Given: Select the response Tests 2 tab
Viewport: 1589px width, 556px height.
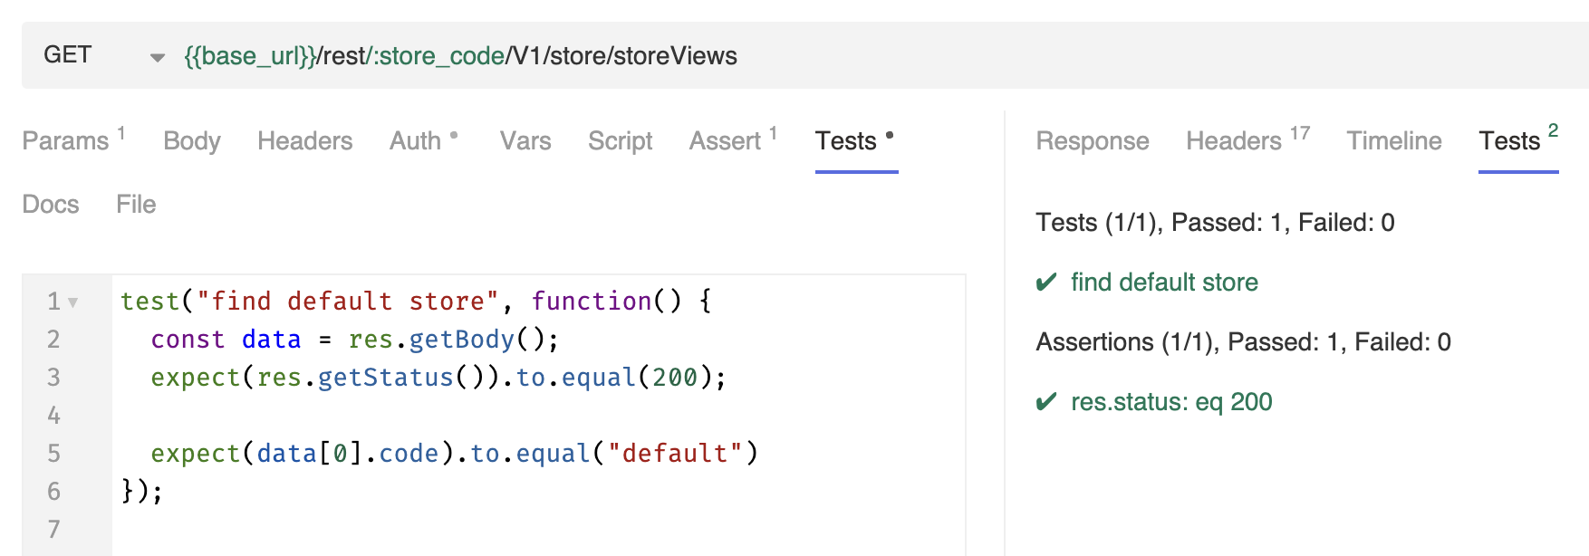Looking at the screenshot, I should [x=1518, y=140].
